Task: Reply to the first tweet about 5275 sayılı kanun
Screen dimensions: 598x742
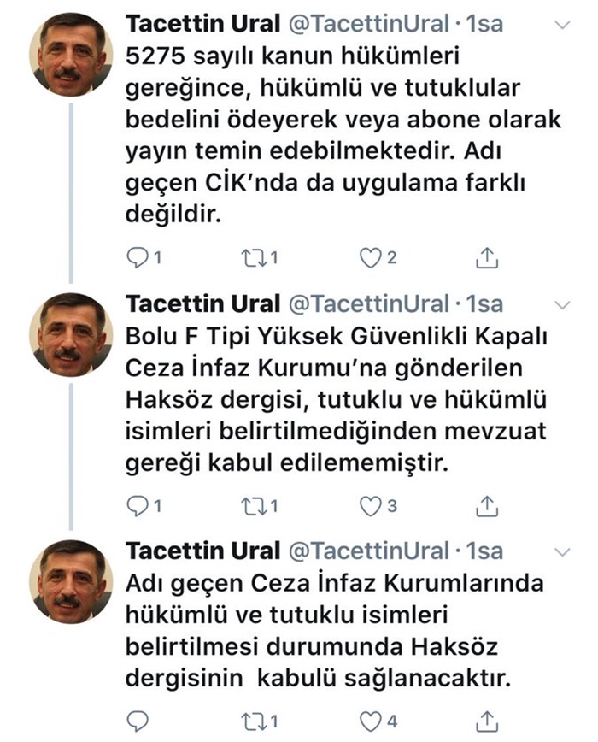Action: click(x=138, y=253)
